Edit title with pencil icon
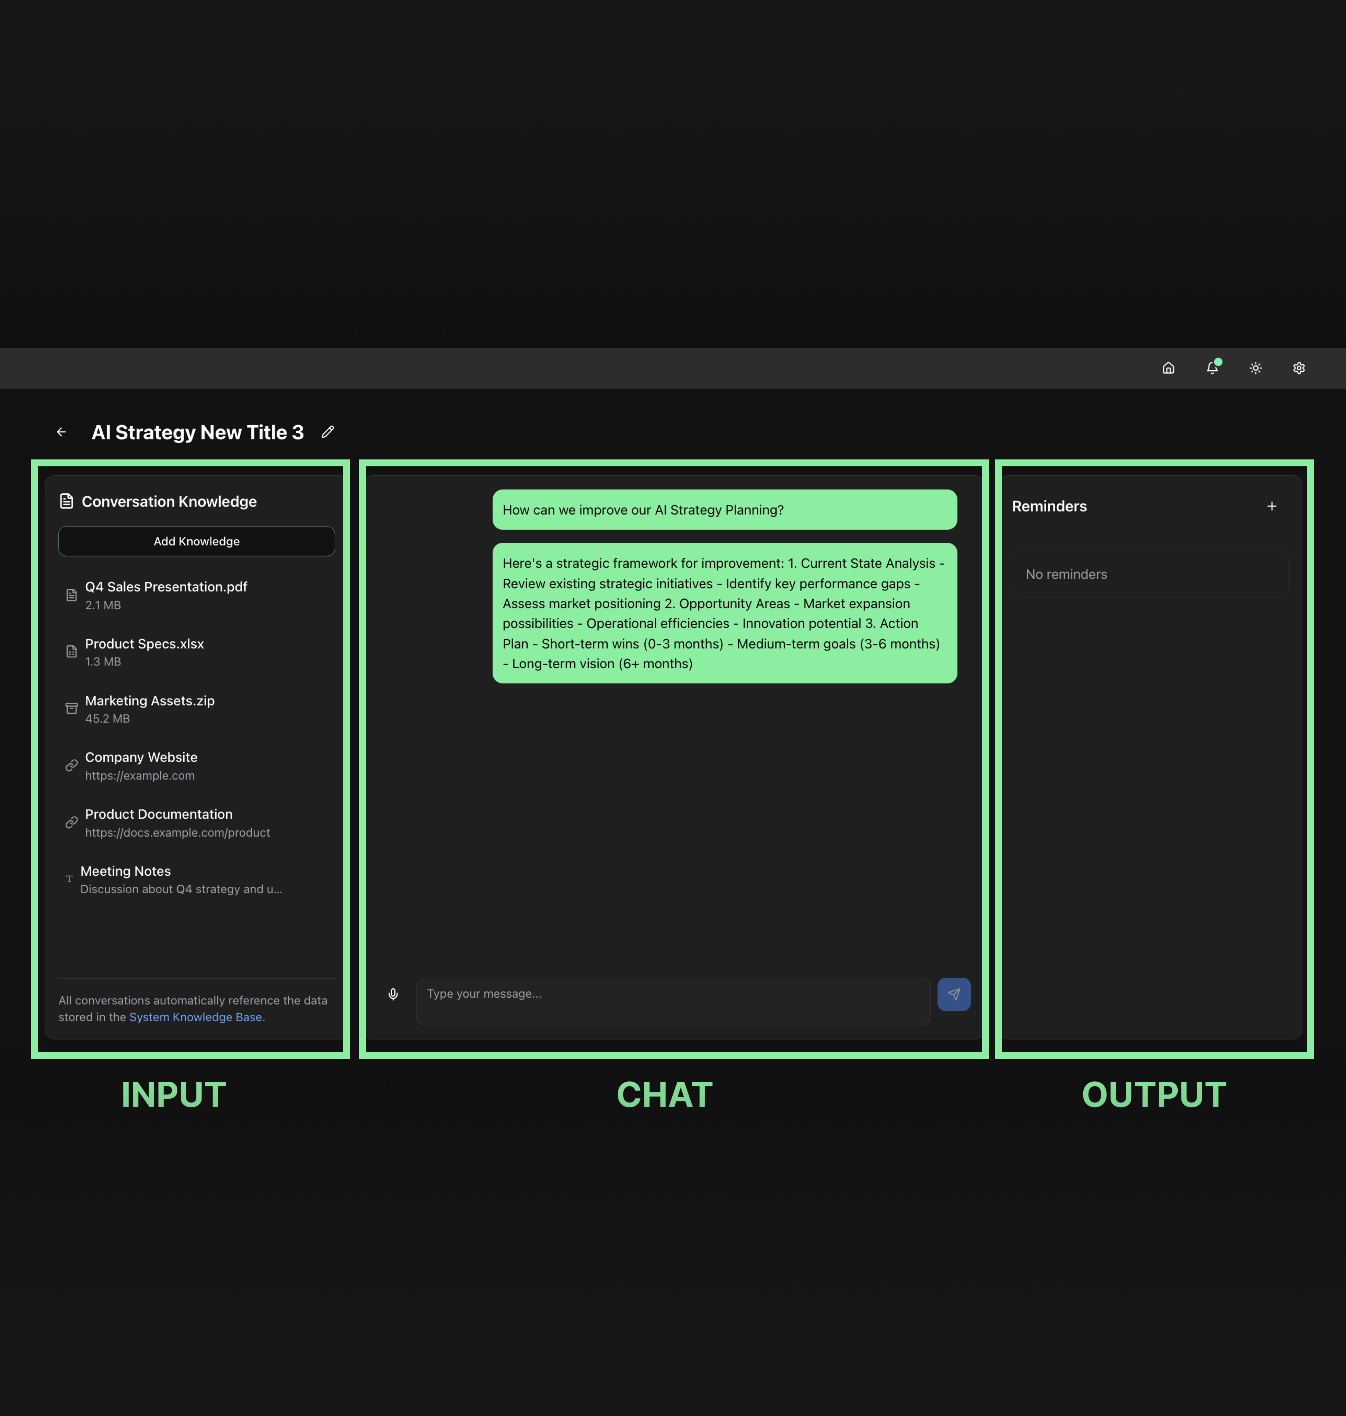 [x=328, y=432]
